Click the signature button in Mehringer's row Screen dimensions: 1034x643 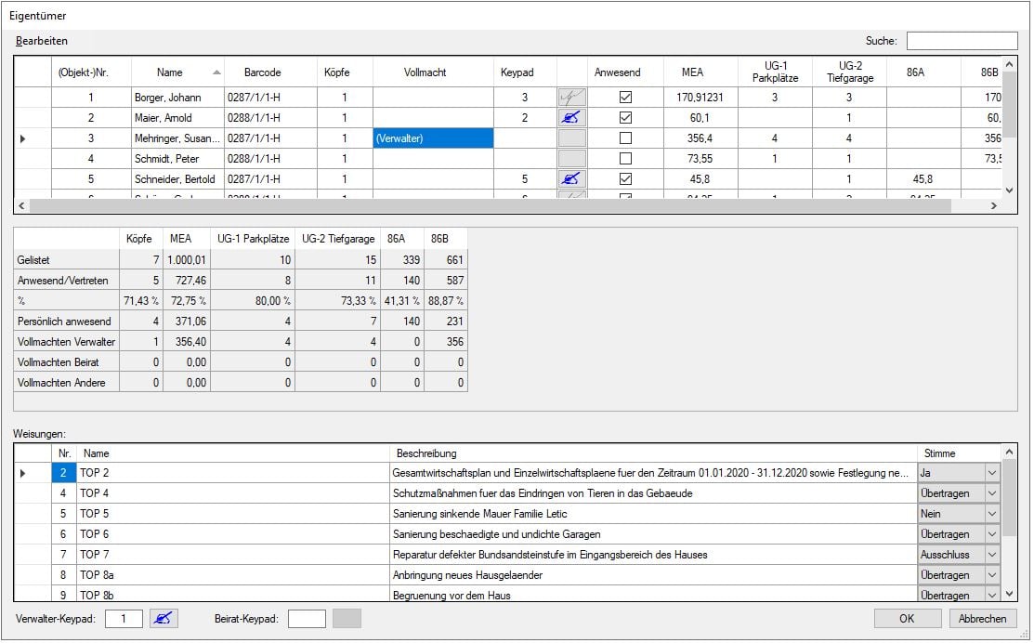(x=574, y=138)
